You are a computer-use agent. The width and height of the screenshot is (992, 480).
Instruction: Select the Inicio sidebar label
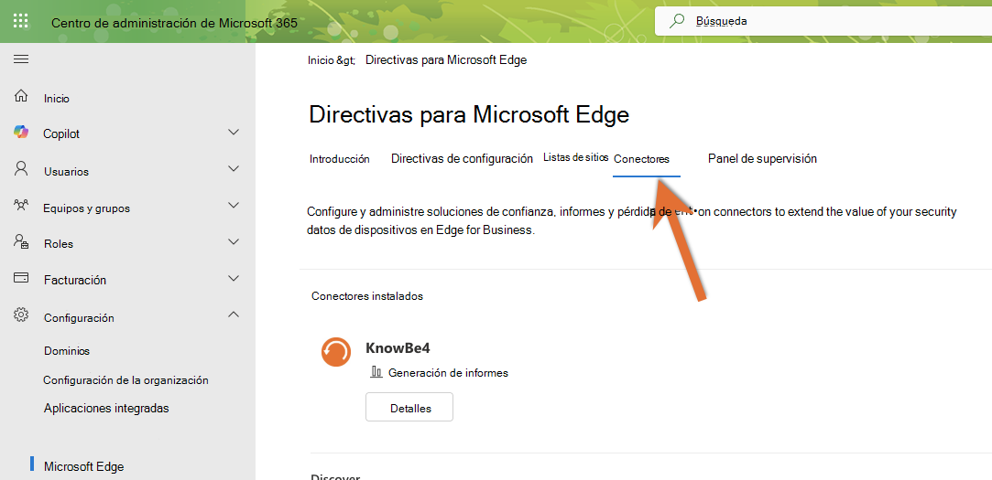point(56,99)
